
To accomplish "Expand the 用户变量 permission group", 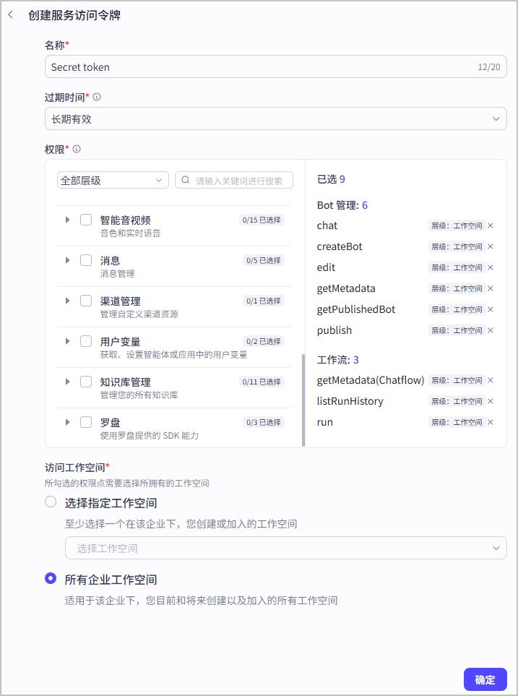I will [x=67, y=341].
